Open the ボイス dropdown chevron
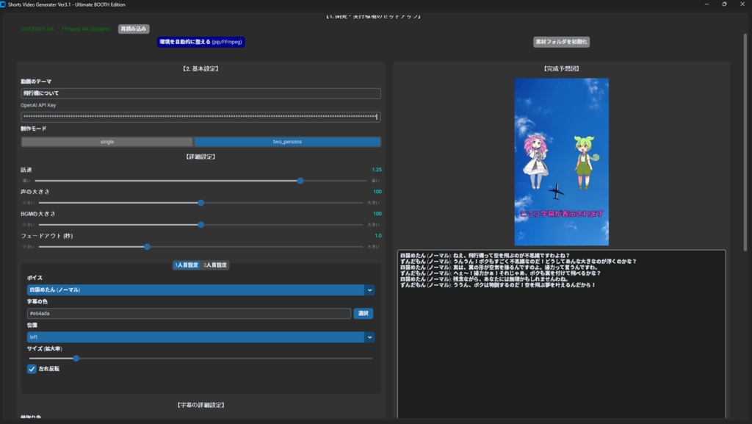 [369, 291]
